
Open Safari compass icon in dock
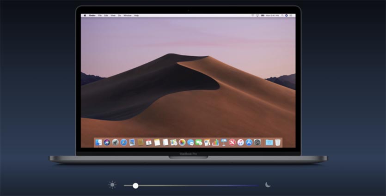[x=123, y=142]
